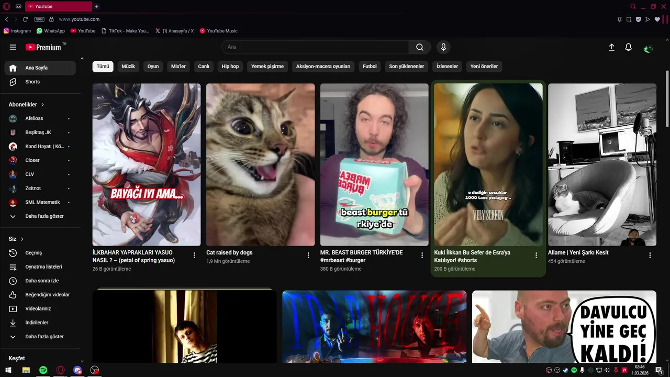Open the Opera GX corner gaming icon
This screenshot has width=670, height=377.
pyautogui.click(x=19, y=6)
